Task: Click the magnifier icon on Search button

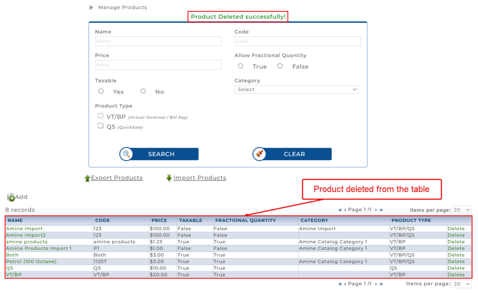Action: tap(127, 154)
